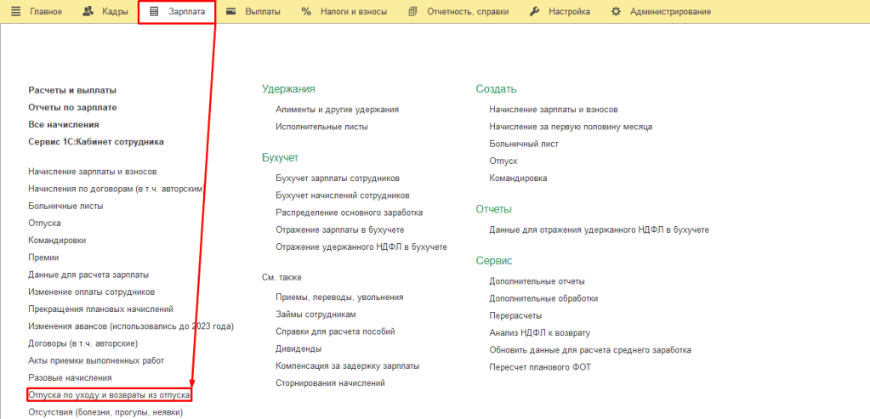Screen dimensions: 870x419
Task: Open Премии
Action: 43,258
